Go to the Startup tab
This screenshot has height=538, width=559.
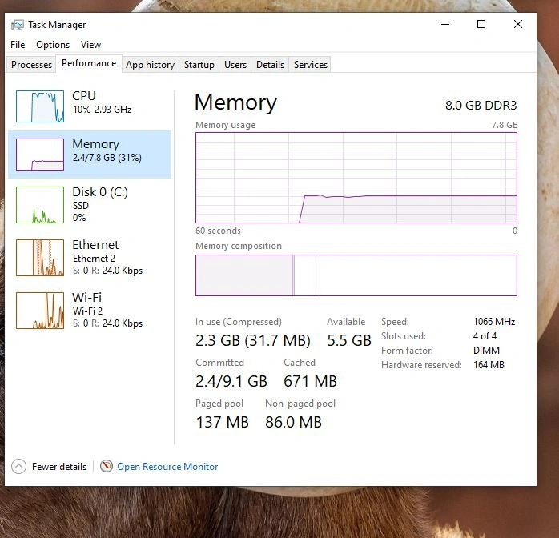[199, 65]
